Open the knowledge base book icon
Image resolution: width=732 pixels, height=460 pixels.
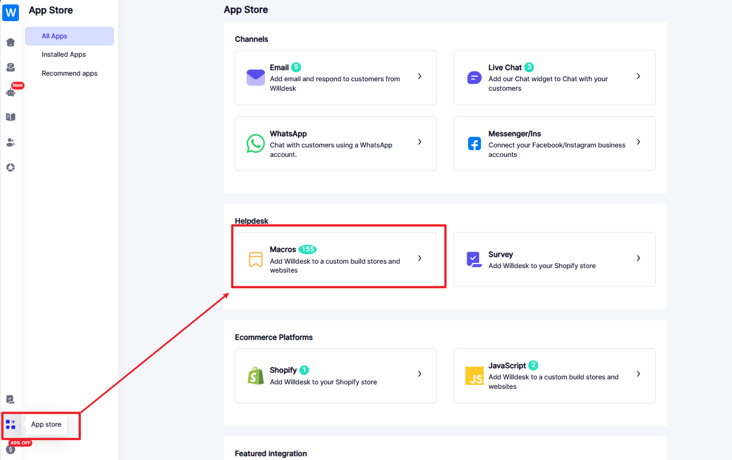11,117
